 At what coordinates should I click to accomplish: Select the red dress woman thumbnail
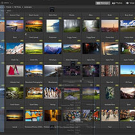coord(15,71)
